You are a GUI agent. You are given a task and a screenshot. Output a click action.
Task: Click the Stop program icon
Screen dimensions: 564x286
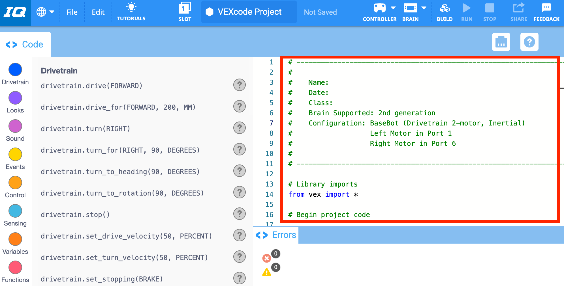tap(490, 12)
